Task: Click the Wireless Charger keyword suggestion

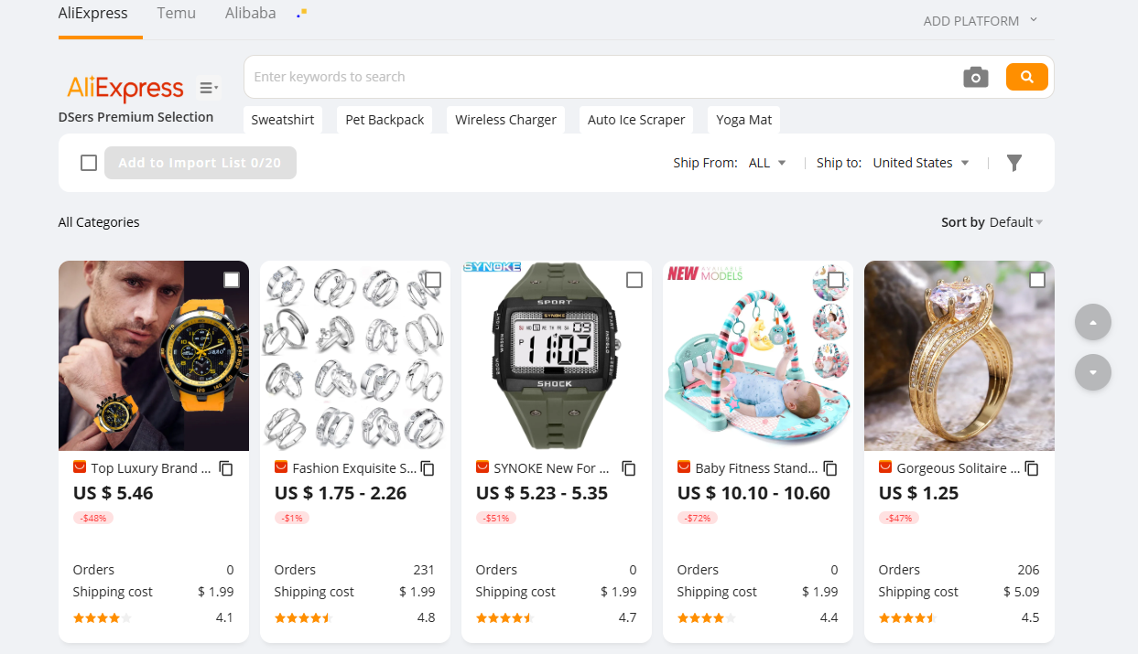Action: pyautogui.click(x=505, y=120)
